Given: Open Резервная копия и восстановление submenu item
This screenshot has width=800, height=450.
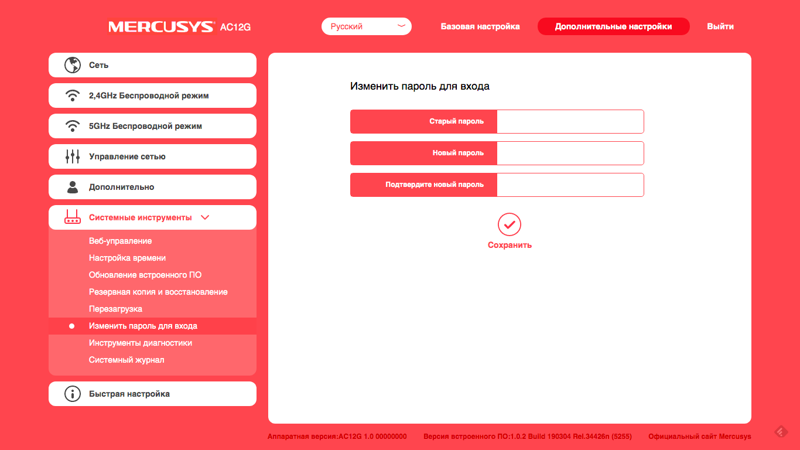Looking at the screenshot, I should pos(158,292).
